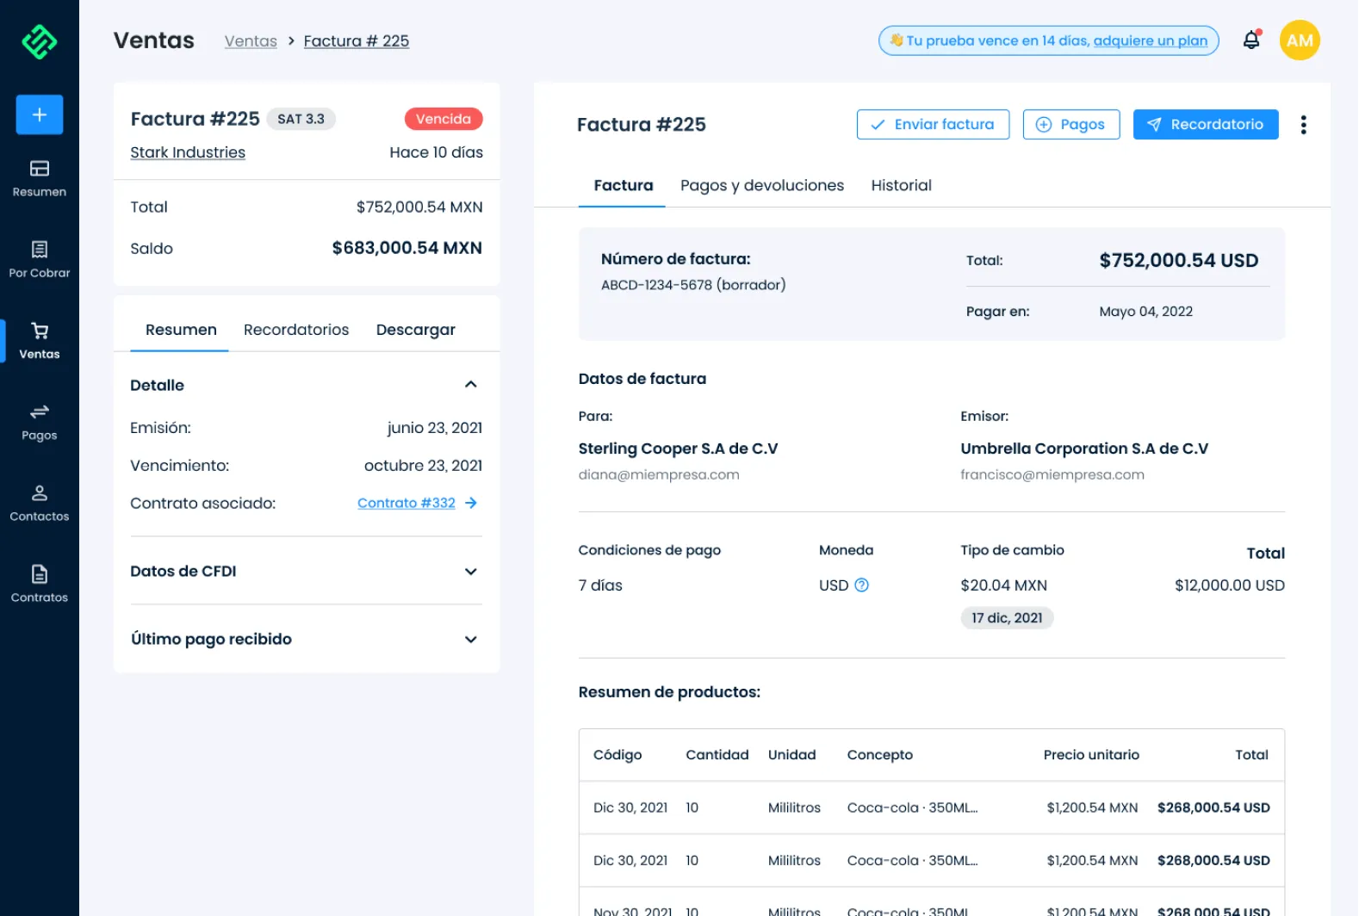Collapse the Detalle section

(x=471, y=385)
